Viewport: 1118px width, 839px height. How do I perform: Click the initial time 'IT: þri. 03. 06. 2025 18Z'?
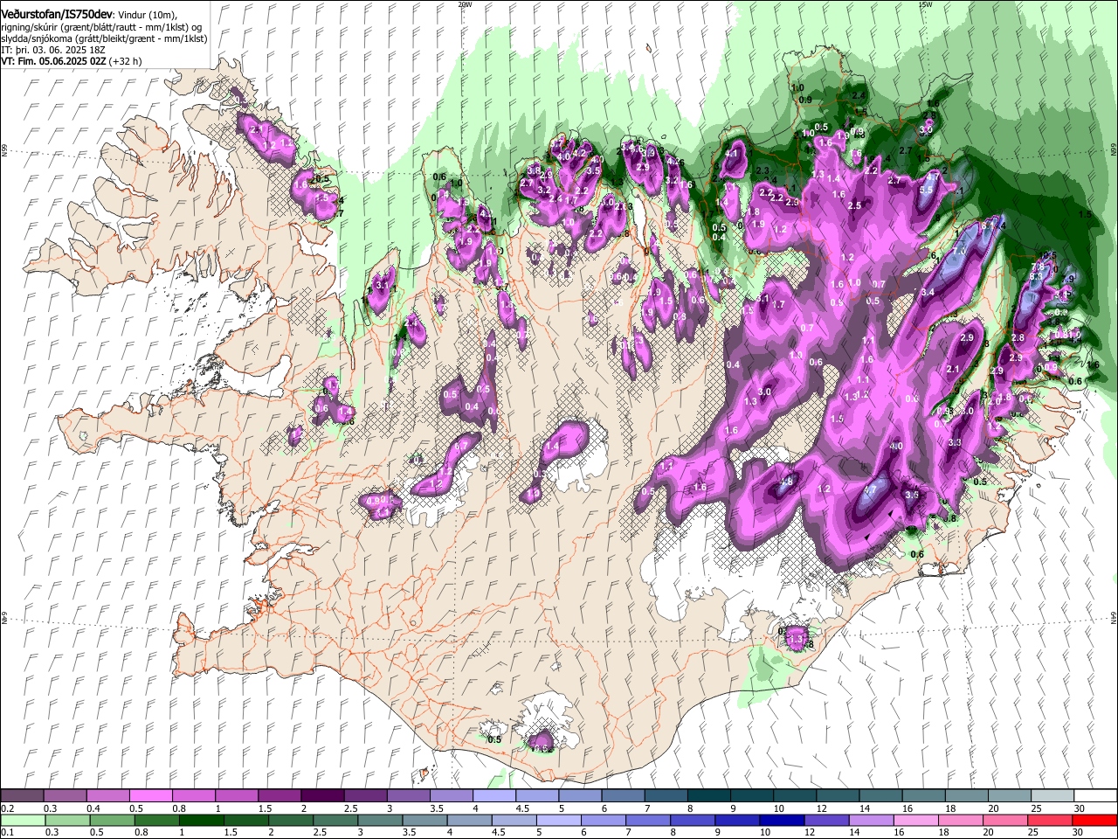[x=53, y=50]
